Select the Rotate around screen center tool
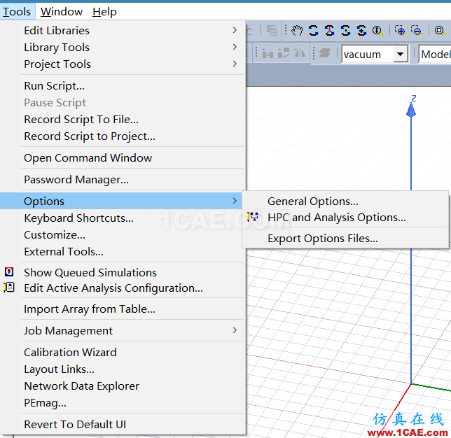This screenshot has height=438, width=451. tap(345, 30)
